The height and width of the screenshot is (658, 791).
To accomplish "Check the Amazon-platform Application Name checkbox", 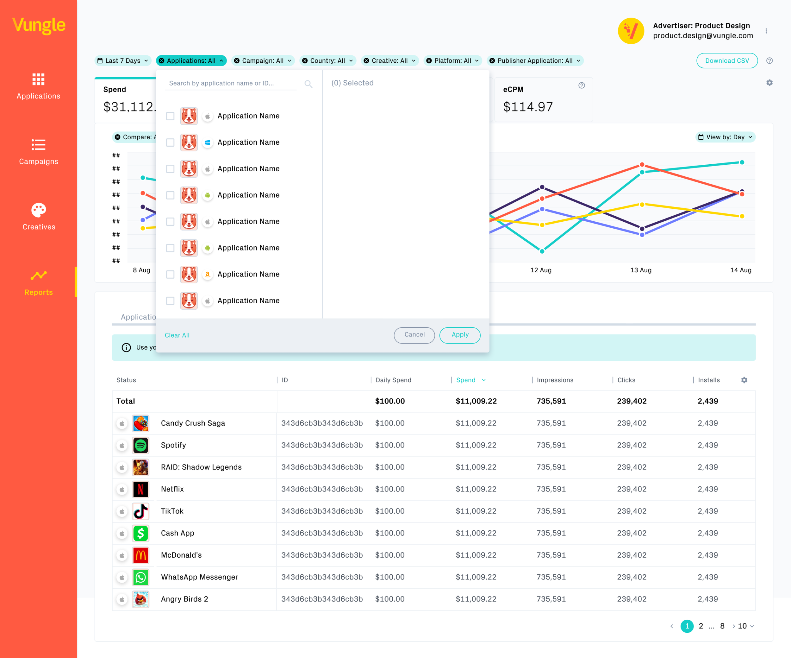I will pyautogui.click(x=170, y=274).
